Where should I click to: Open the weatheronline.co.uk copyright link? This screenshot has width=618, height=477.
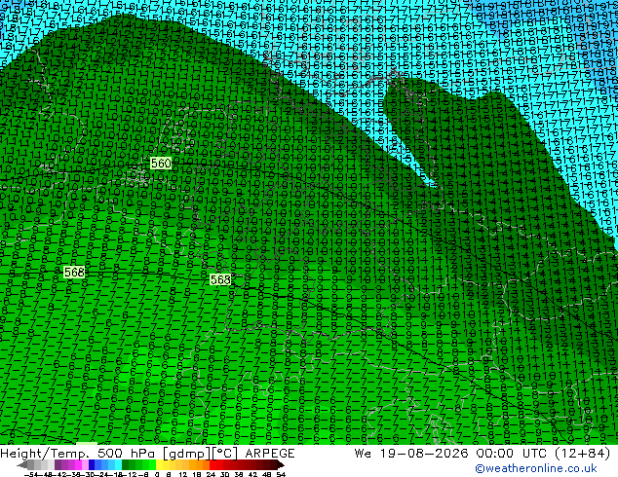(x=536, y=468)
